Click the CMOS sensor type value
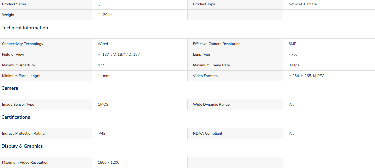The width and height of the screenshot is (375, 168). (103, 104)
